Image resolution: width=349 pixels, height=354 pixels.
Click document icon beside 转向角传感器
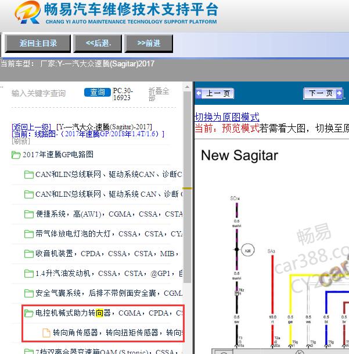[x=46, y=333]
